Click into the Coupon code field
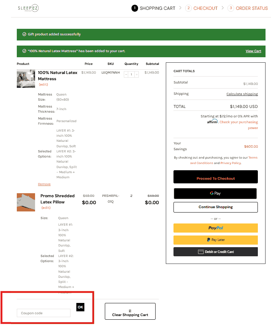 point(43,313)
